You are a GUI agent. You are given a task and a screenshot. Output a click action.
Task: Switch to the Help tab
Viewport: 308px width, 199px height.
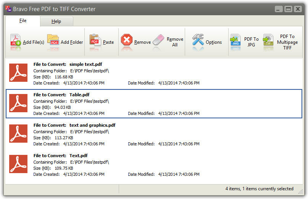(x=56, y=21)
